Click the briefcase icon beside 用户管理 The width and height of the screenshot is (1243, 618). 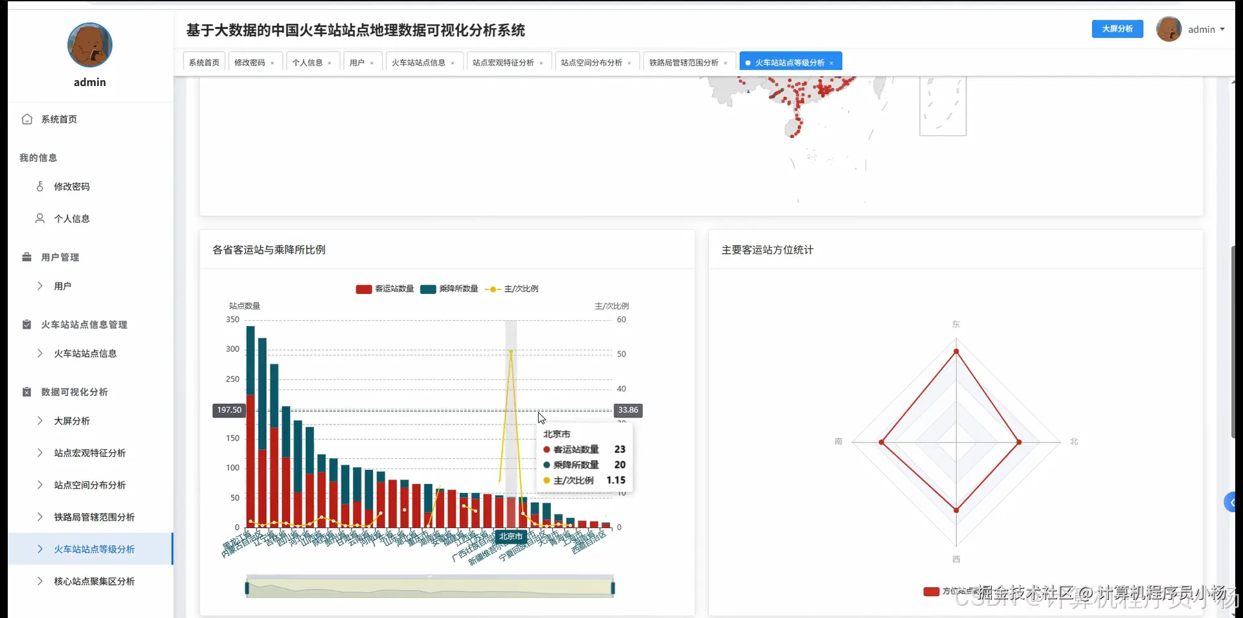click(27, 257)
